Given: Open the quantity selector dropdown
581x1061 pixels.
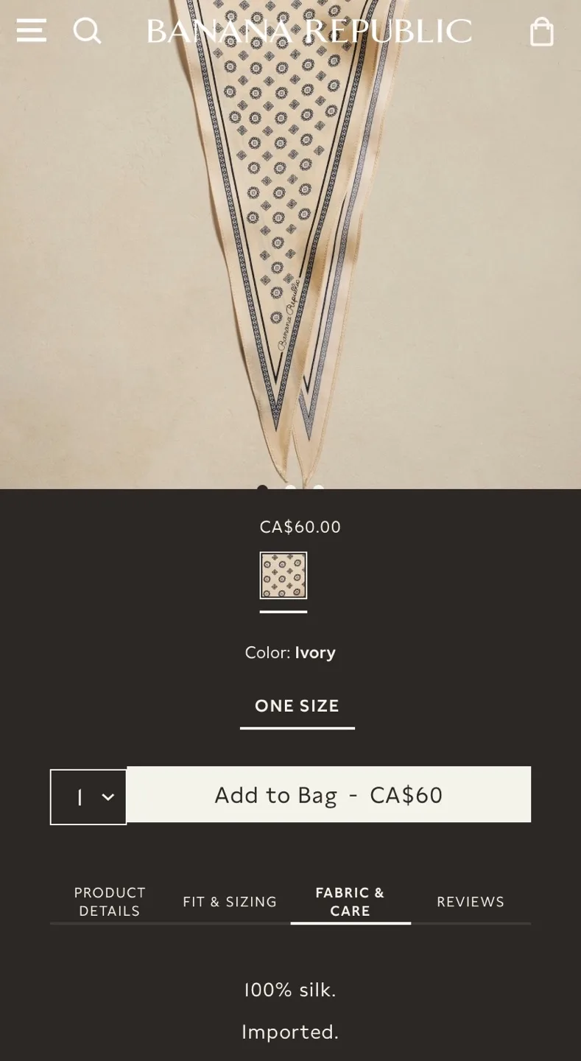Looking at the screenshot, I should pyautogui.click(x=88, y=796).
